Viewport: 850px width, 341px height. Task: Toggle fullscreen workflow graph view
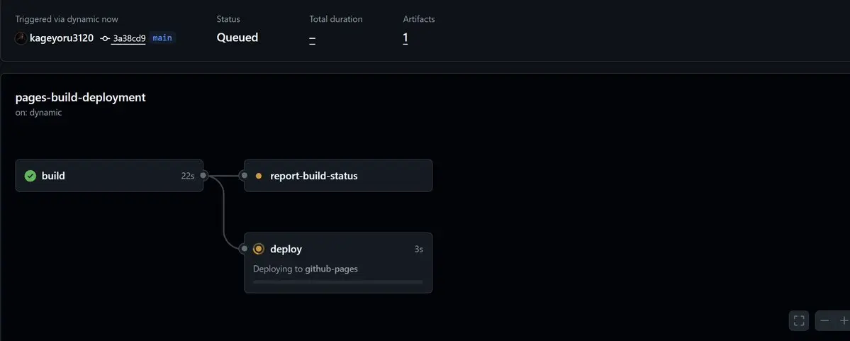tap(799, 321)
